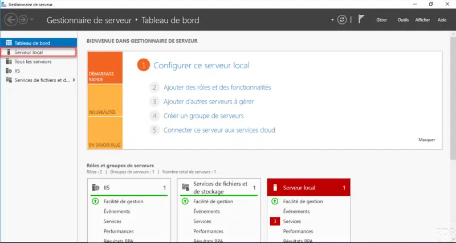The width and height of the screenshot is (456, 243).
Task: Click Ajouter des rôles et des fonctionnalités
Action: coord(217,88)
